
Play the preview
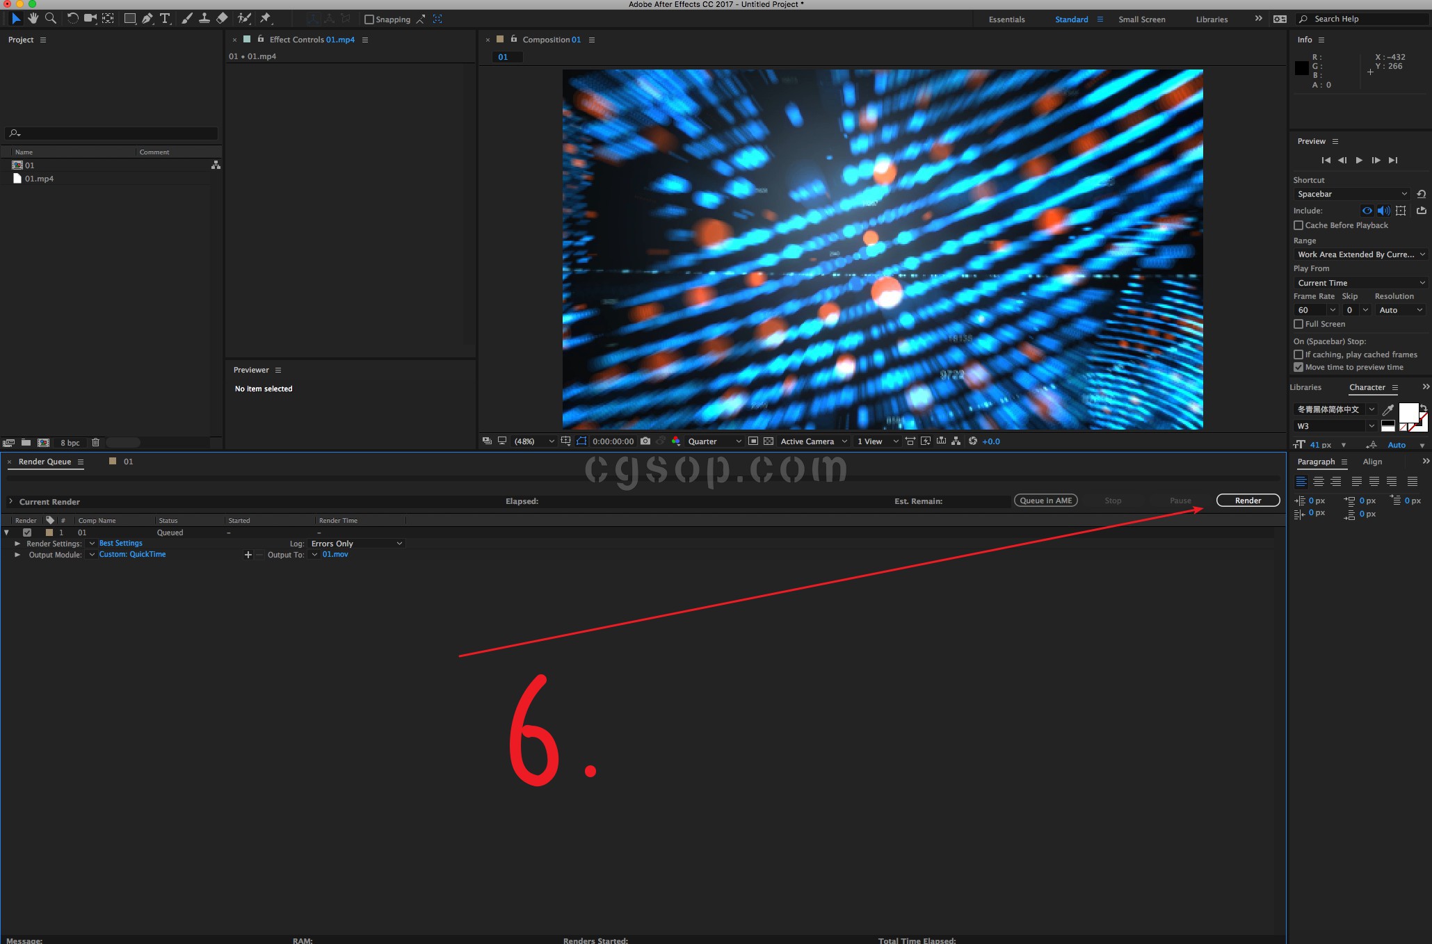(x=1359, y=161)
